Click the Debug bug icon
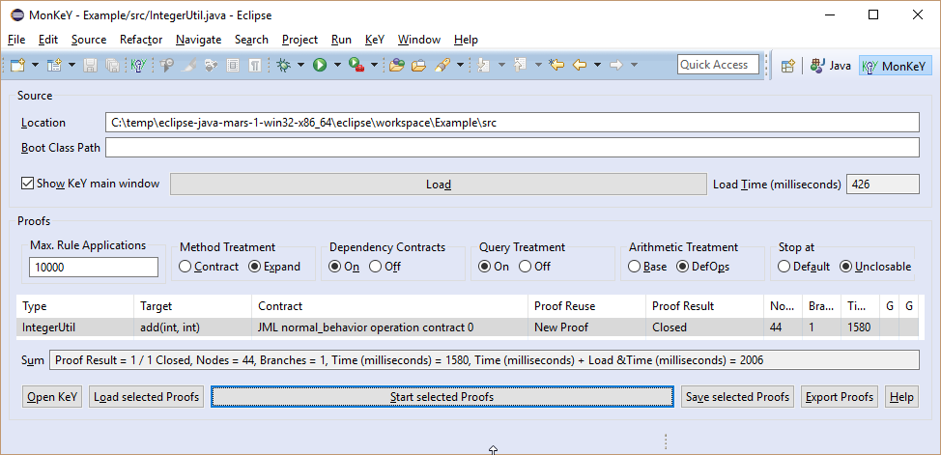941x455 pixels. click(284, 65)
